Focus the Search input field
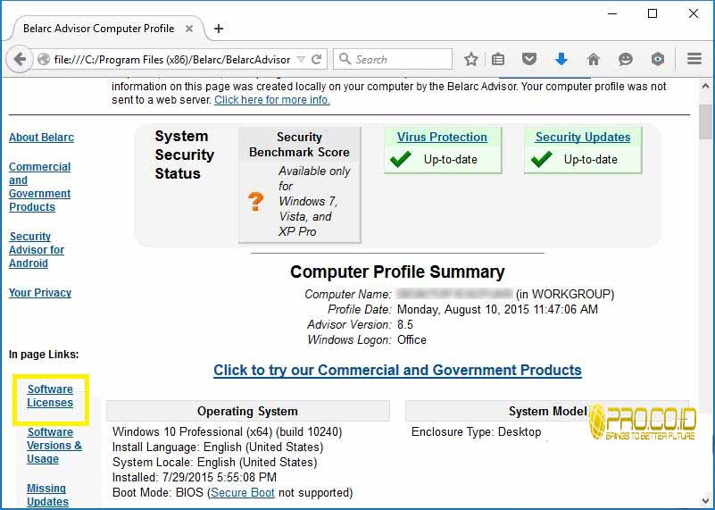 coord(393,59)
